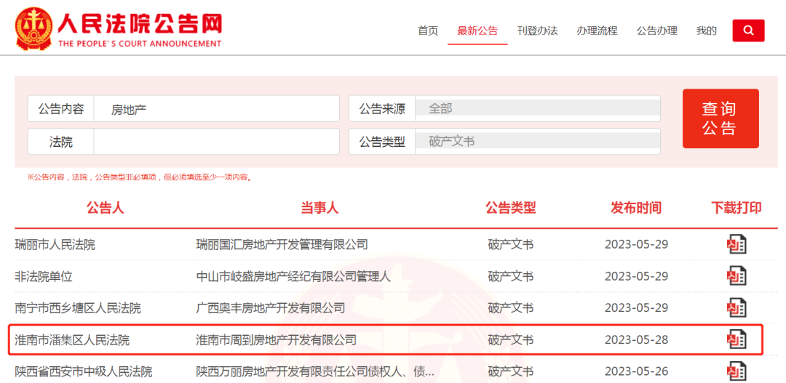The width and height of the screenshot is (786, 383).
Task: Click the 发布时间 column header
Action: point(636,208)
